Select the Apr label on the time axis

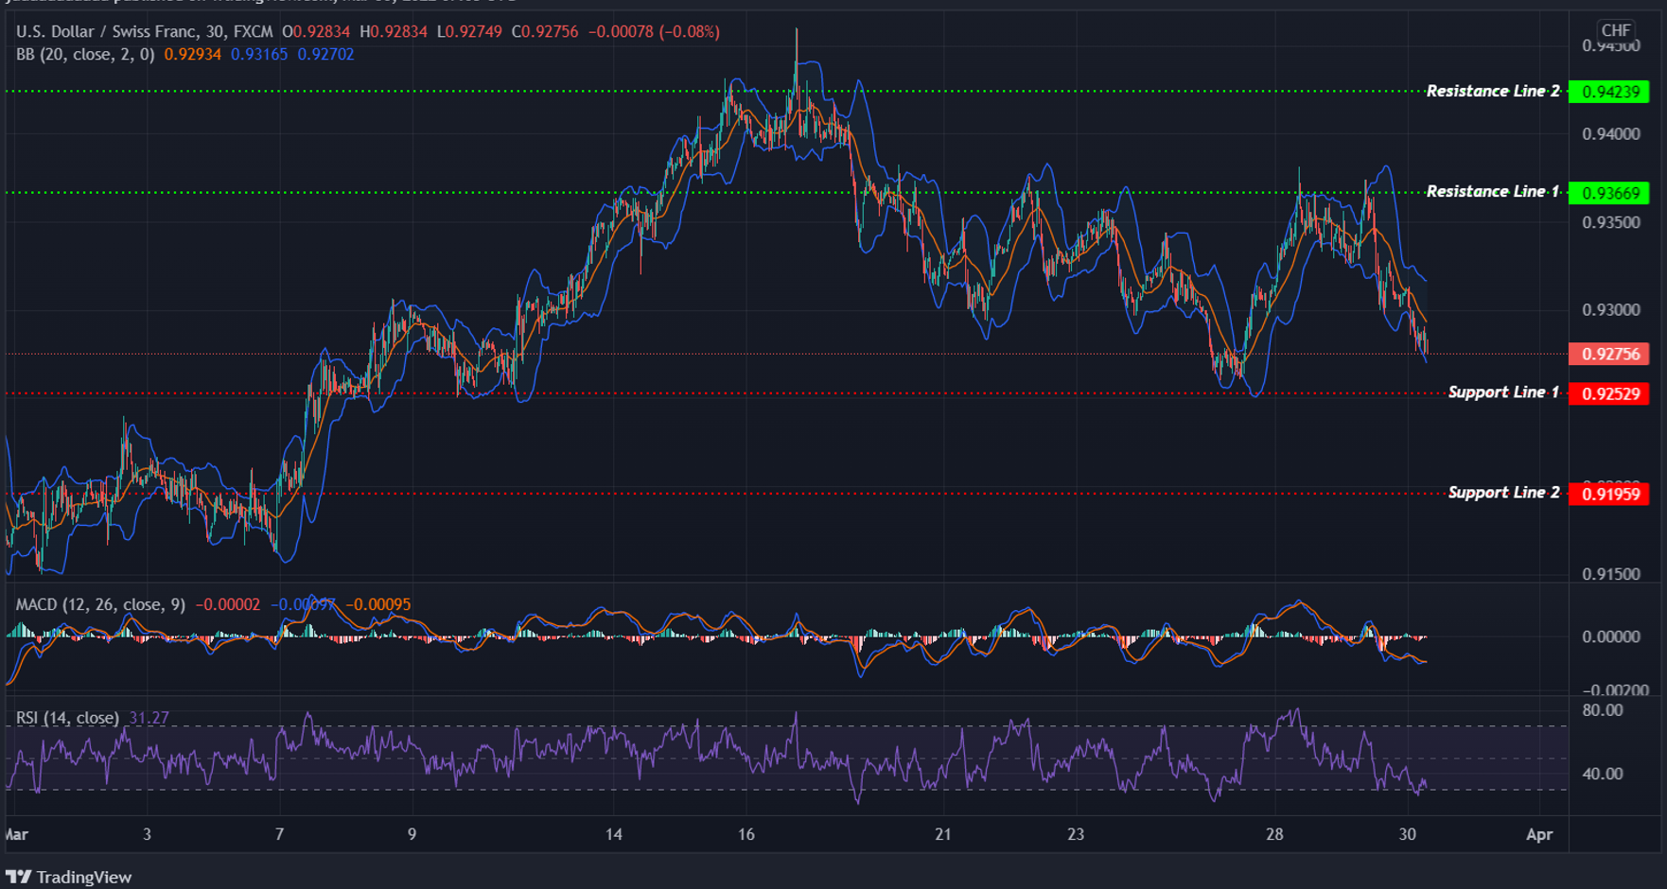(x=1539, y=835)
